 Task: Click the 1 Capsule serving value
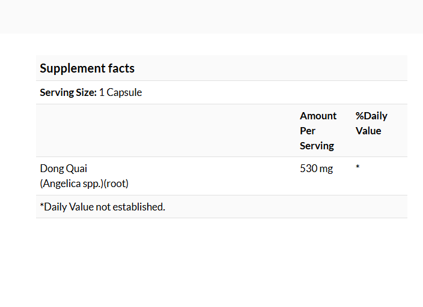[x=120, y=92]
